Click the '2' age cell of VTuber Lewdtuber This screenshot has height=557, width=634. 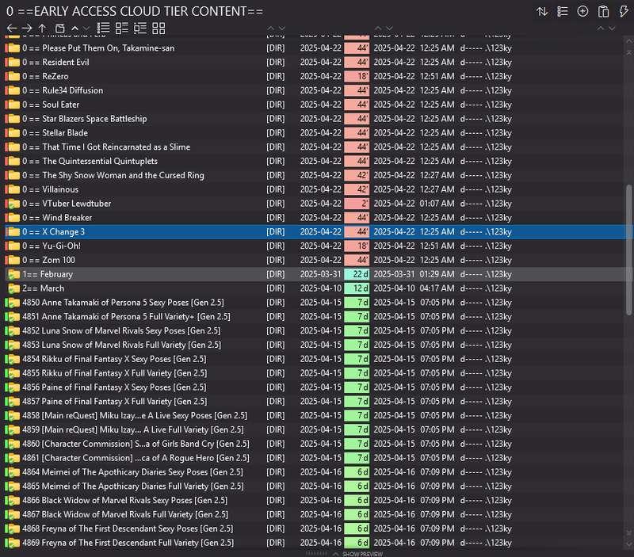tap(357, 204)
